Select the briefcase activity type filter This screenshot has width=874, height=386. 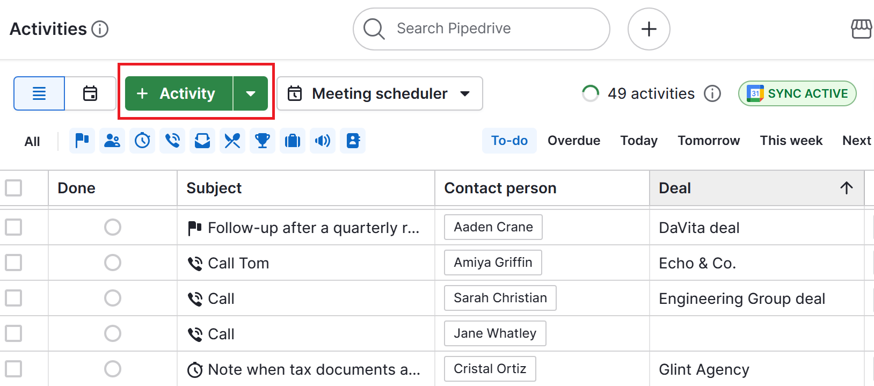pyautogui.click(x=293, y=141)
